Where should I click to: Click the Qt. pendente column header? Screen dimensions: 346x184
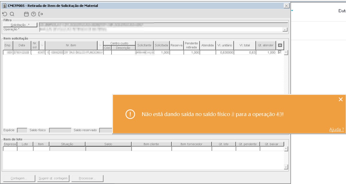click(248, 144)
